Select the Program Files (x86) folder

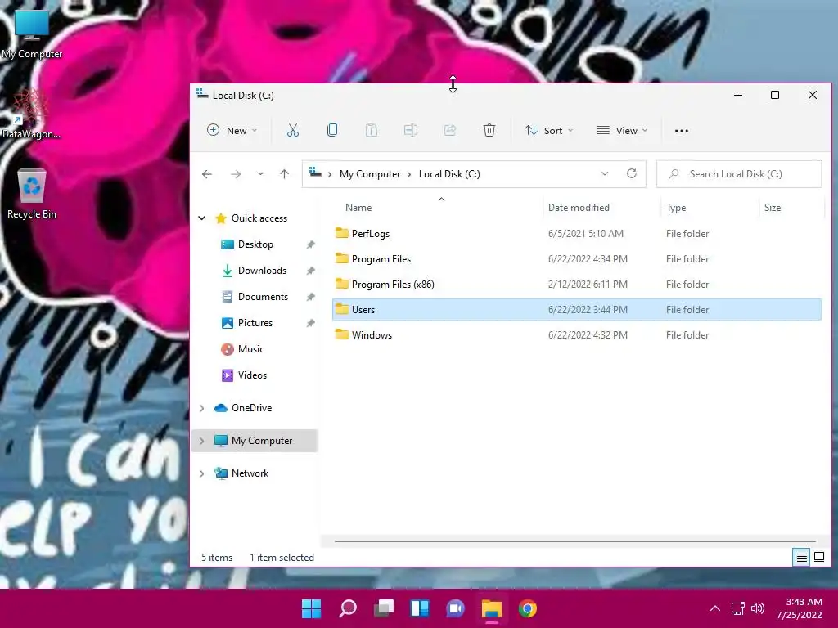(577, 284)
